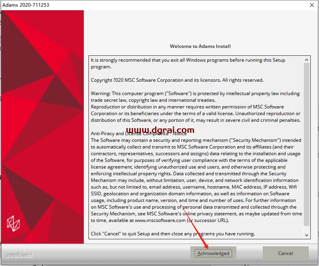This screenshot has height=266, width=319.
Task: Click the line starting 'Copyright ?020 MSC Software Corporation'
Action: (177, 80)
